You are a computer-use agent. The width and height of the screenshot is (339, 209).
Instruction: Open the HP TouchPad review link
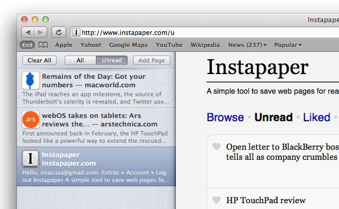(266, 200)
